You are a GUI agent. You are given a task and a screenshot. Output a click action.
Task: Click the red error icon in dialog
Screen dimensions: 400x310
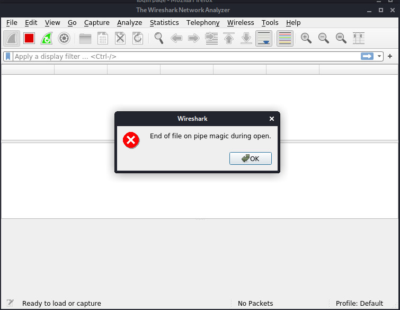click(x=131, y=140)
